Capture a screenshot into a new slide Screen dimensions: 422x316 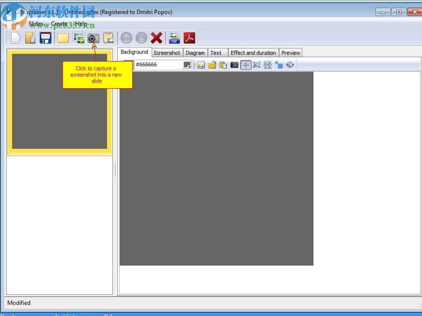pos(94,38)
